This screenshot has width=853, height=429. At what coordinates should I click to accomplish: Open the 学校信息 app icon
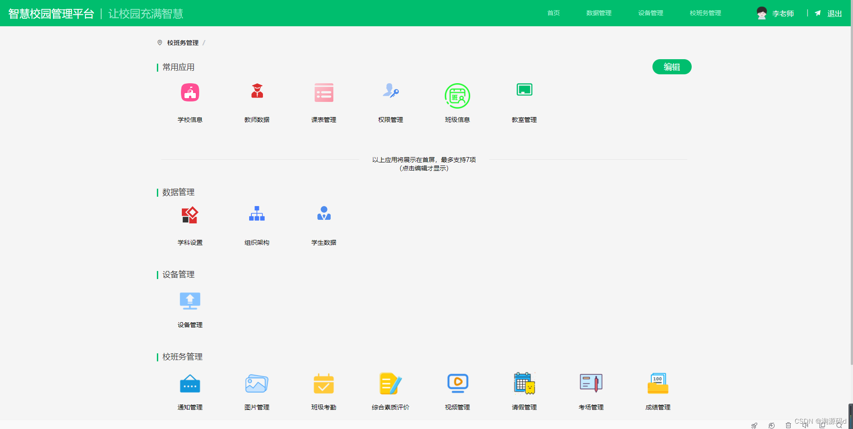coord(190,93)
